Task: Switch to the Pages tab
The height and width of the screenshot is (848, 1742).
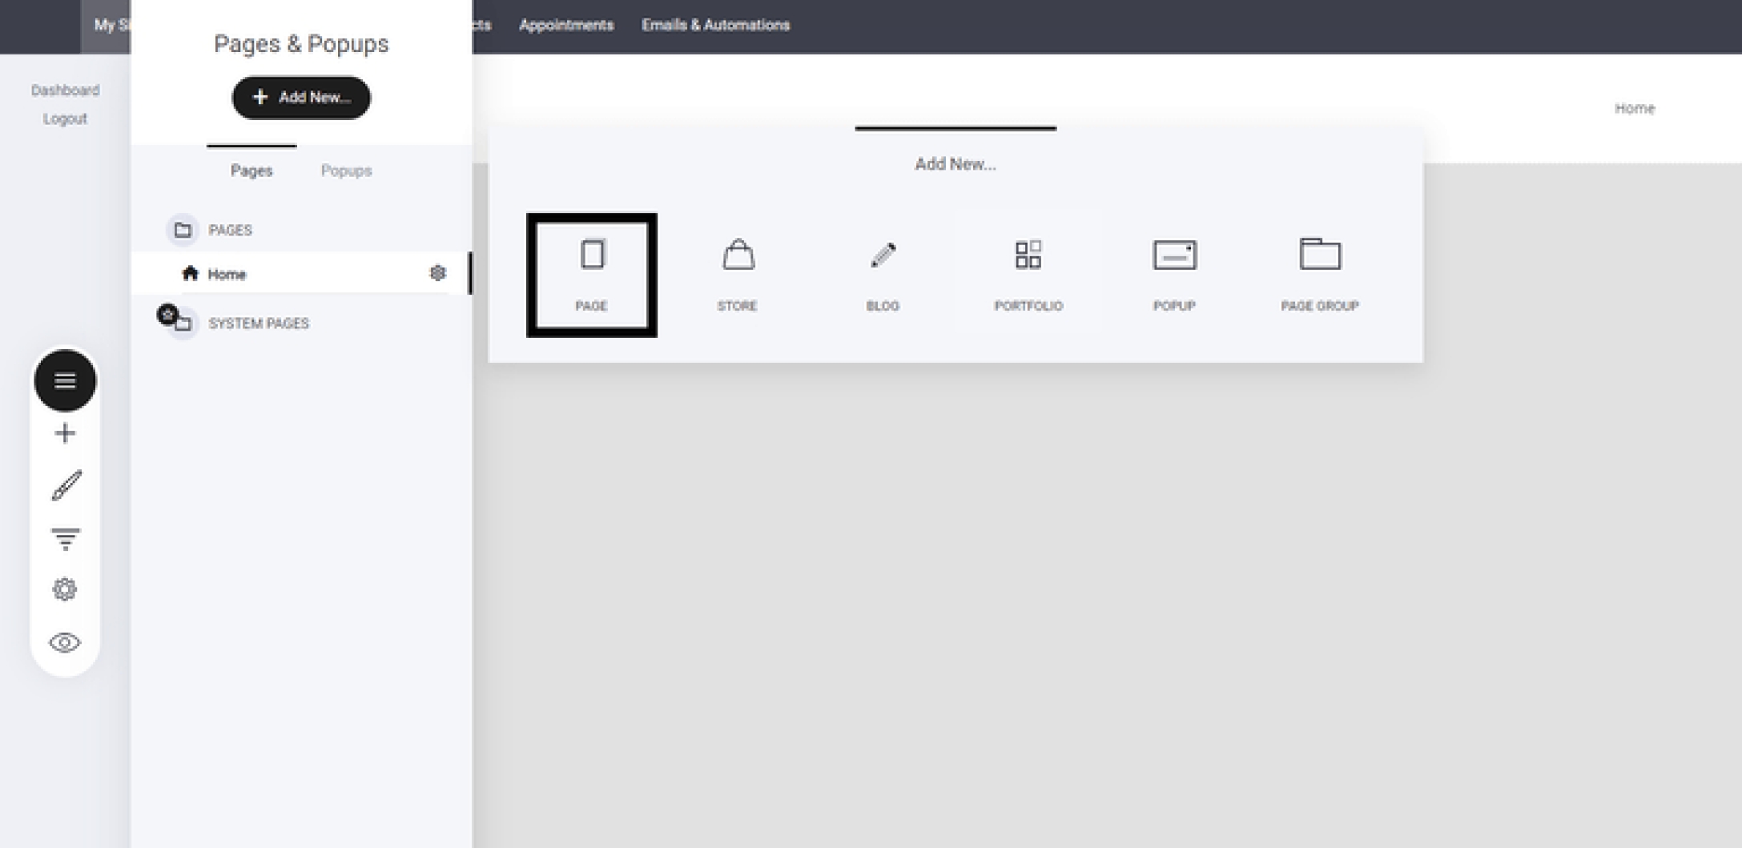Action: coord(251,171)
